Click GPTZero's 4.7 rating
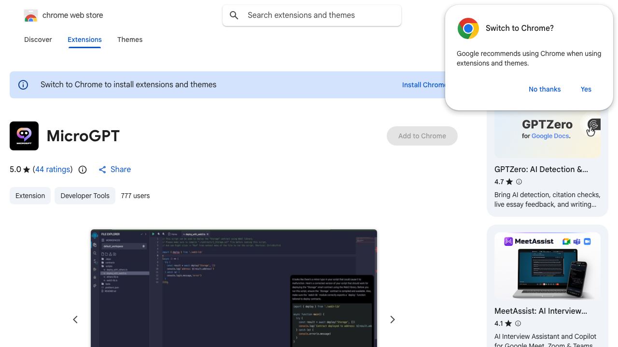The height and width of the screenshot is (347, 618). coord(499,182)
